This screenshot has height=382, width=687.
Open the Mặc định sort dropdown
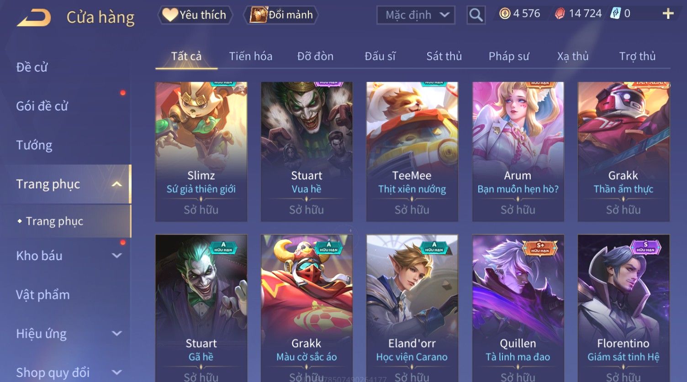(x=416, y=15)
